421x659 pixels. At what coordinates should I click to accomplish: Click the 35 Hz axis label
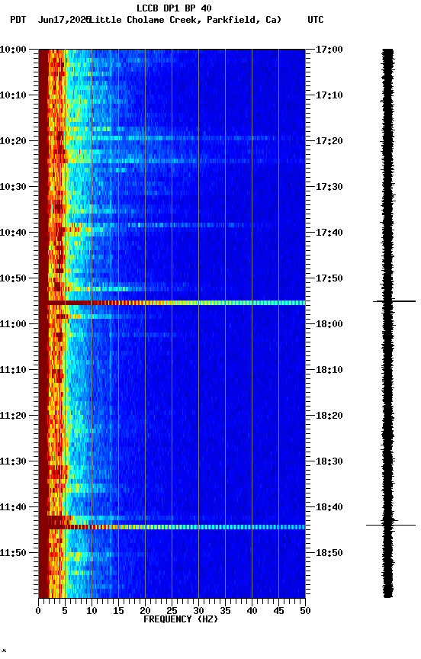[225, 611]
